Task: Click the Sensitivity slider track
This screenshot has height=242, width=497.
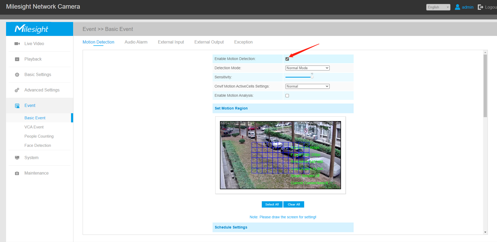Action: (x=298, y=77)
